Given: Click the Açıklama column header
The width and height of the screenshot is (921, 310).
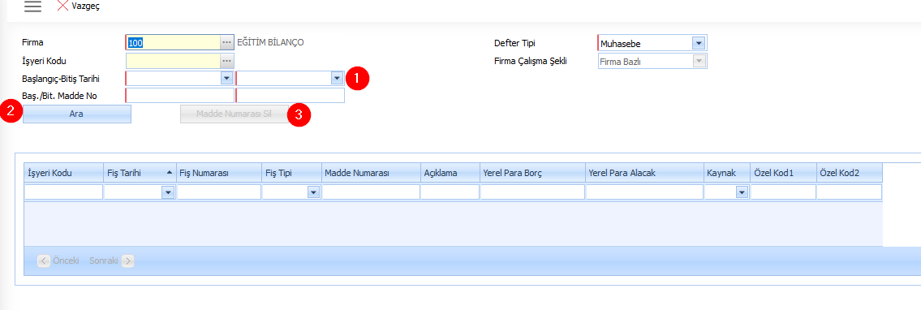Looking at the screenshot, I should pyautogui.click(x=450, y=173).
